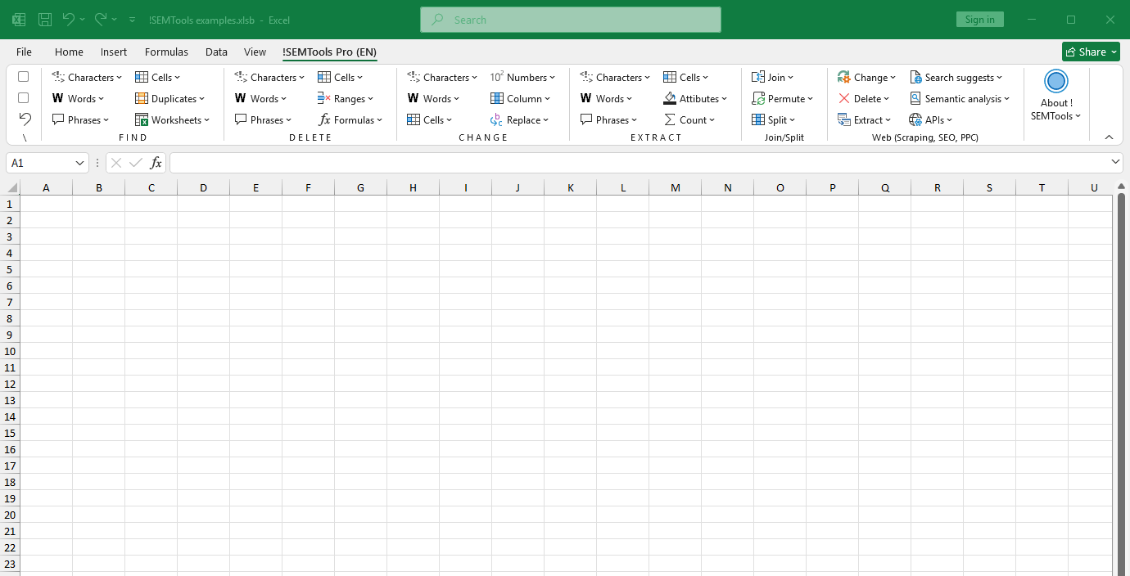The height and width of the screenshot is (576, 1130).
Task: Open the Semantic analysis web tool
Action: 960,98
